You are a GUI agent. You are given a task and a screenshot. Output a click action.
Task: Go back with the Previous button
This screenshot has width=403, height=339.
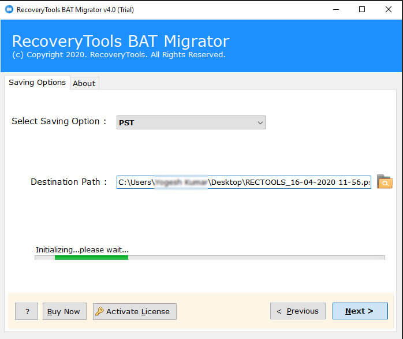point(297,311)
